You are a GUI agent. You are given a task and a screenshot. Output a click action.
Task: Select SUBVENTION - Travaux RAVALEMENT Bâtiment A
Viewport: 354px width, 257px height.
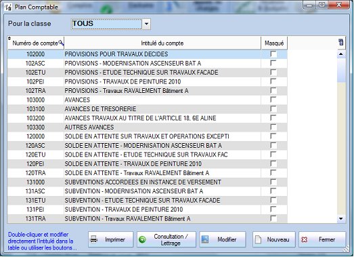127,218
